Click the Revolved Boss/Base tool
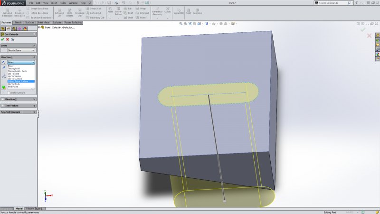The width and height of the screenshot is (380, 214). [x=19, y=13]
